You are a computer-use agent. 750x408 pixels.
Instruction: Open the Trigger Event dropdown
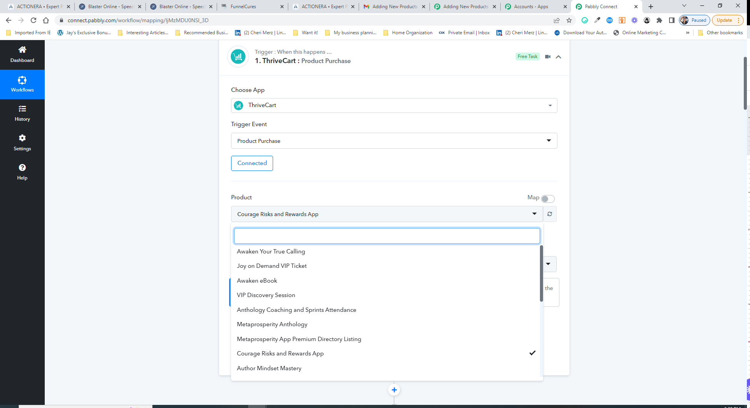coord(394,141)
